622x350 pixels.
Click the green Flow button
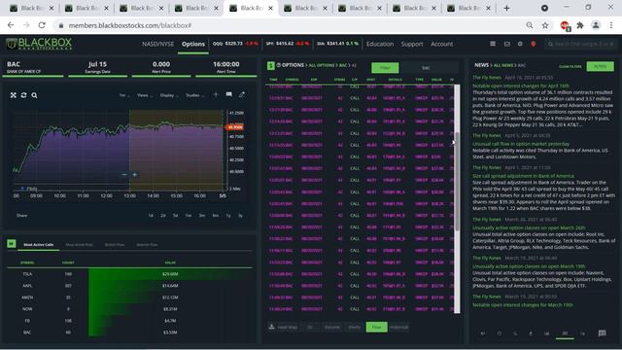pyautogui.click(x=376, y=327)
